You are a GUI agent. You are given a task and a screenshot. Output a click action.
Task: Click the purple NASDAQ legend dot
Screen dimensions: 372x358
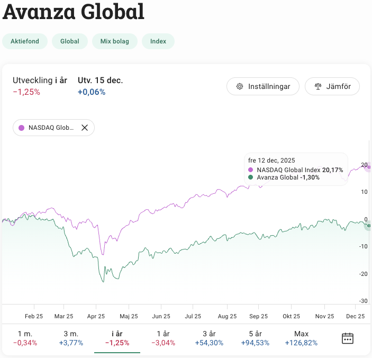(22, 128)
